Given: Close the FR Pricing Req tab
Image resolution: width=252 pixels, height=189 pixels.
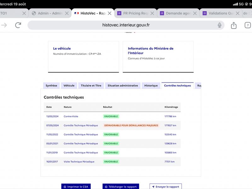Looking at the screenshot, I should [152, 13].
